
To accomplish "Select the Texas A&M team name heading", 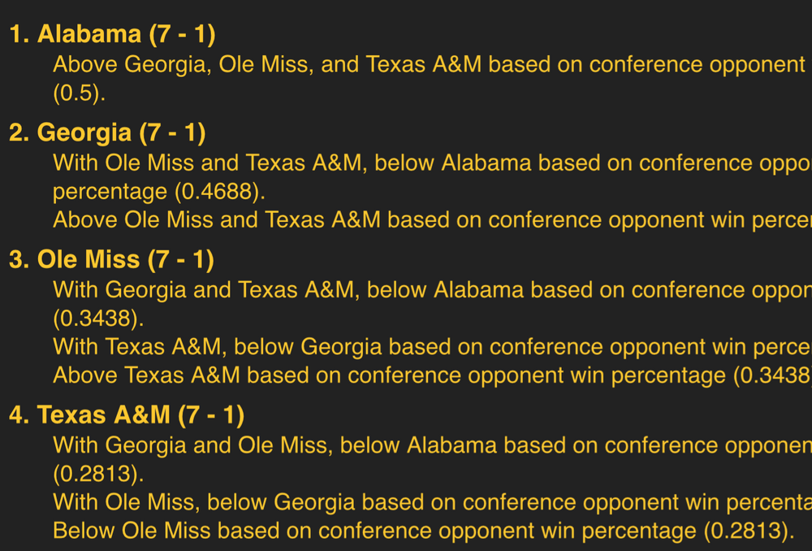I will (x=104, y=414).
